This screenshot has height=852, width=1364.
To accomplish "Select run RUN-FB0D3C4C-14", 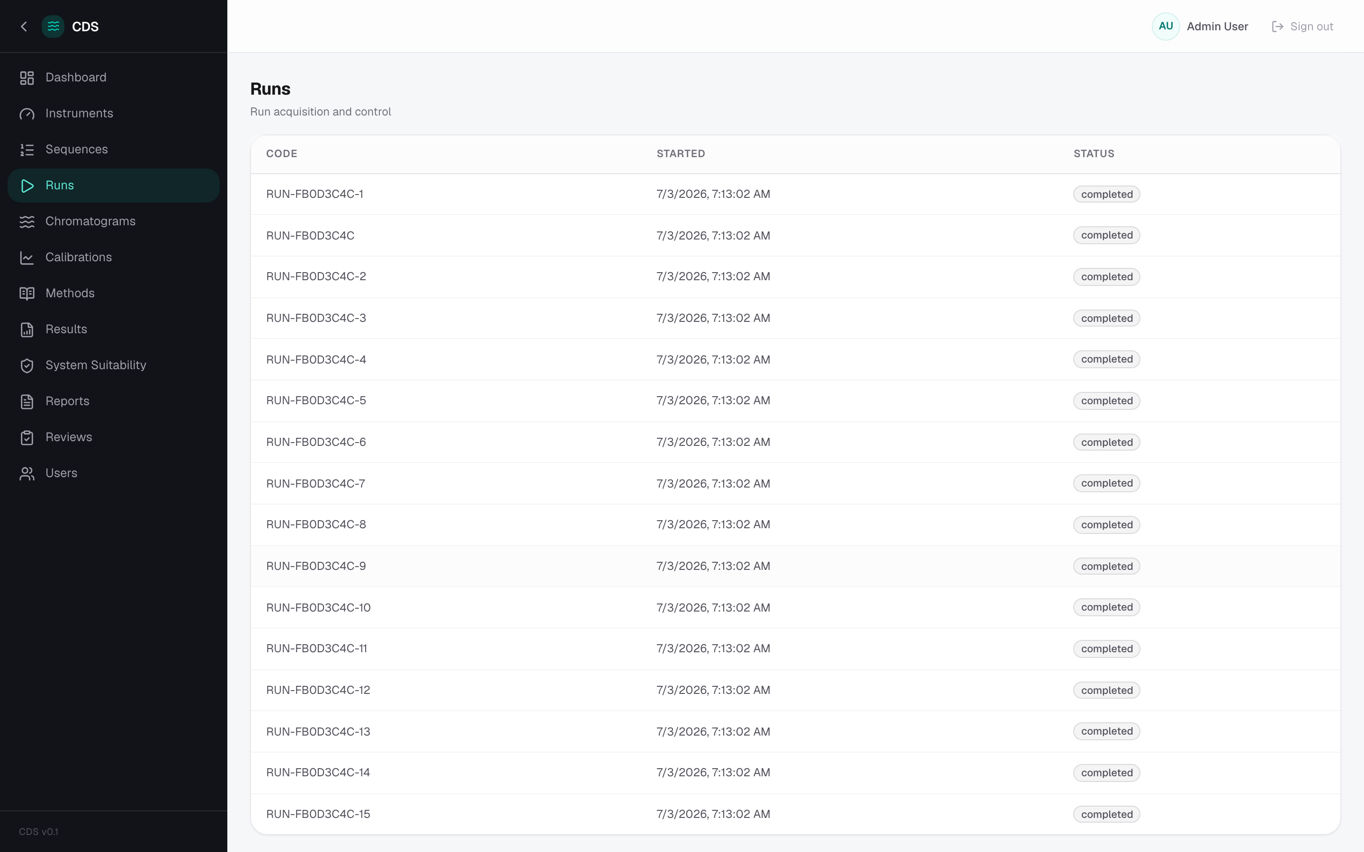I will [x=318, y=772].
